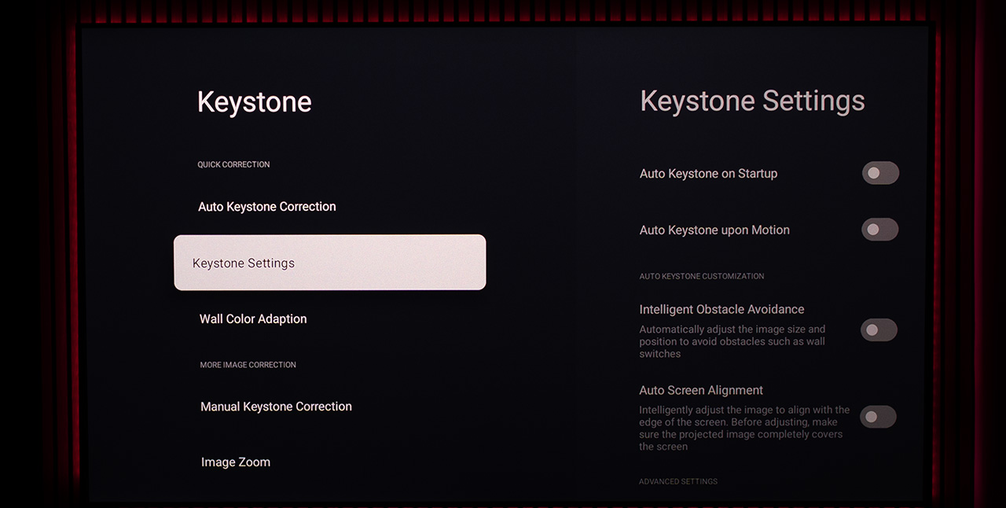1006x508 pixels.
Task: Enable Auto Screen Alignment switch
Action: point(878,417)
